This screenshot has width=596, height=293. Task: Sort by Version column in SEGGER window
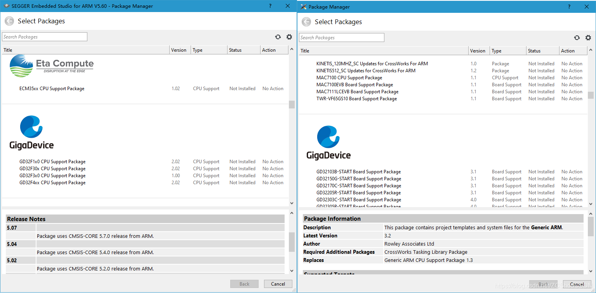(x=180, y=50)
